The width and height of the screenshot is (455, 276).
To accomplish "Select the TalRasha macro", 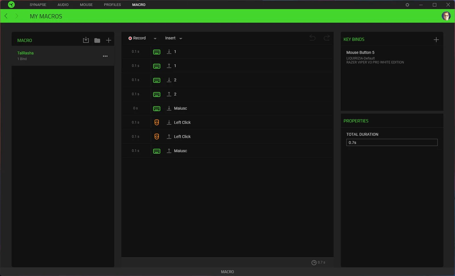I will pos(63,56).
